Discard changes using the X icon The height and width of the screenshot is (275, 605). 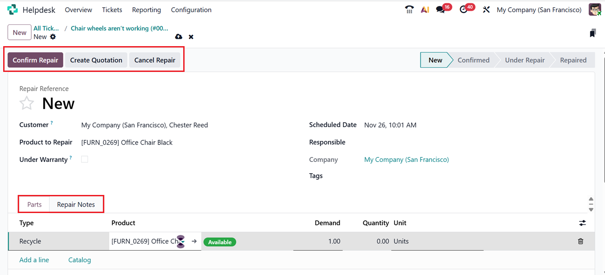[x=191, y=37]
